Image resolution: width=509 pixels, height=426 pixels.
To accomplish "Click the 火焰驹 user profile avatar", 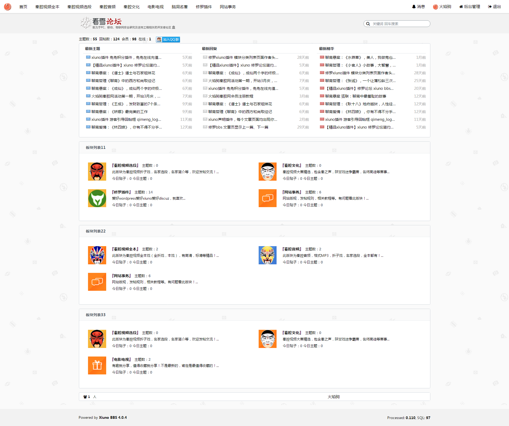I will coord(435,7).
